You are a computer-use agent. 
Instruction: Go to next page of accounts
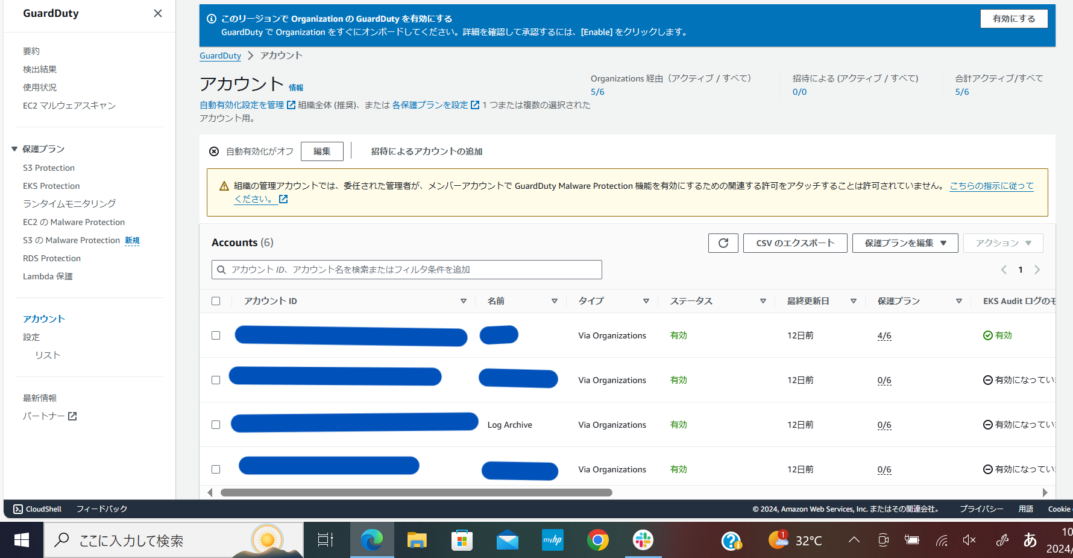coord(1037,270)
